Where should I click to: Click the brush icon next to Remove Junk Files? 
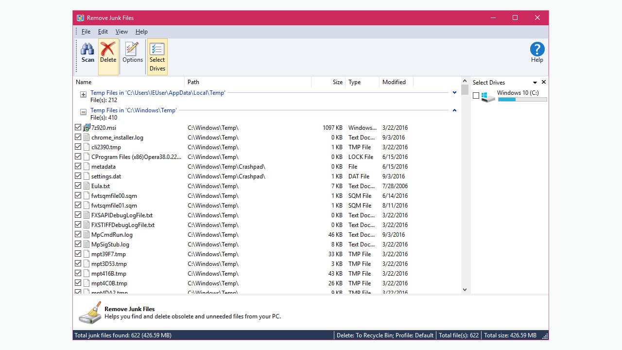tap(90, 313)
